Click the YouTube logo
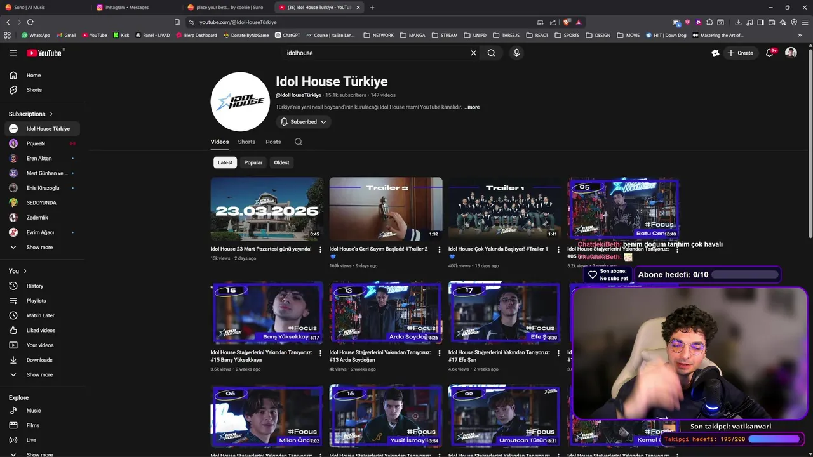 [44, 53]
